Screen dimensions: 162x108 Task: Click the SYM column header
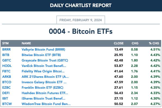pos(5,43)
